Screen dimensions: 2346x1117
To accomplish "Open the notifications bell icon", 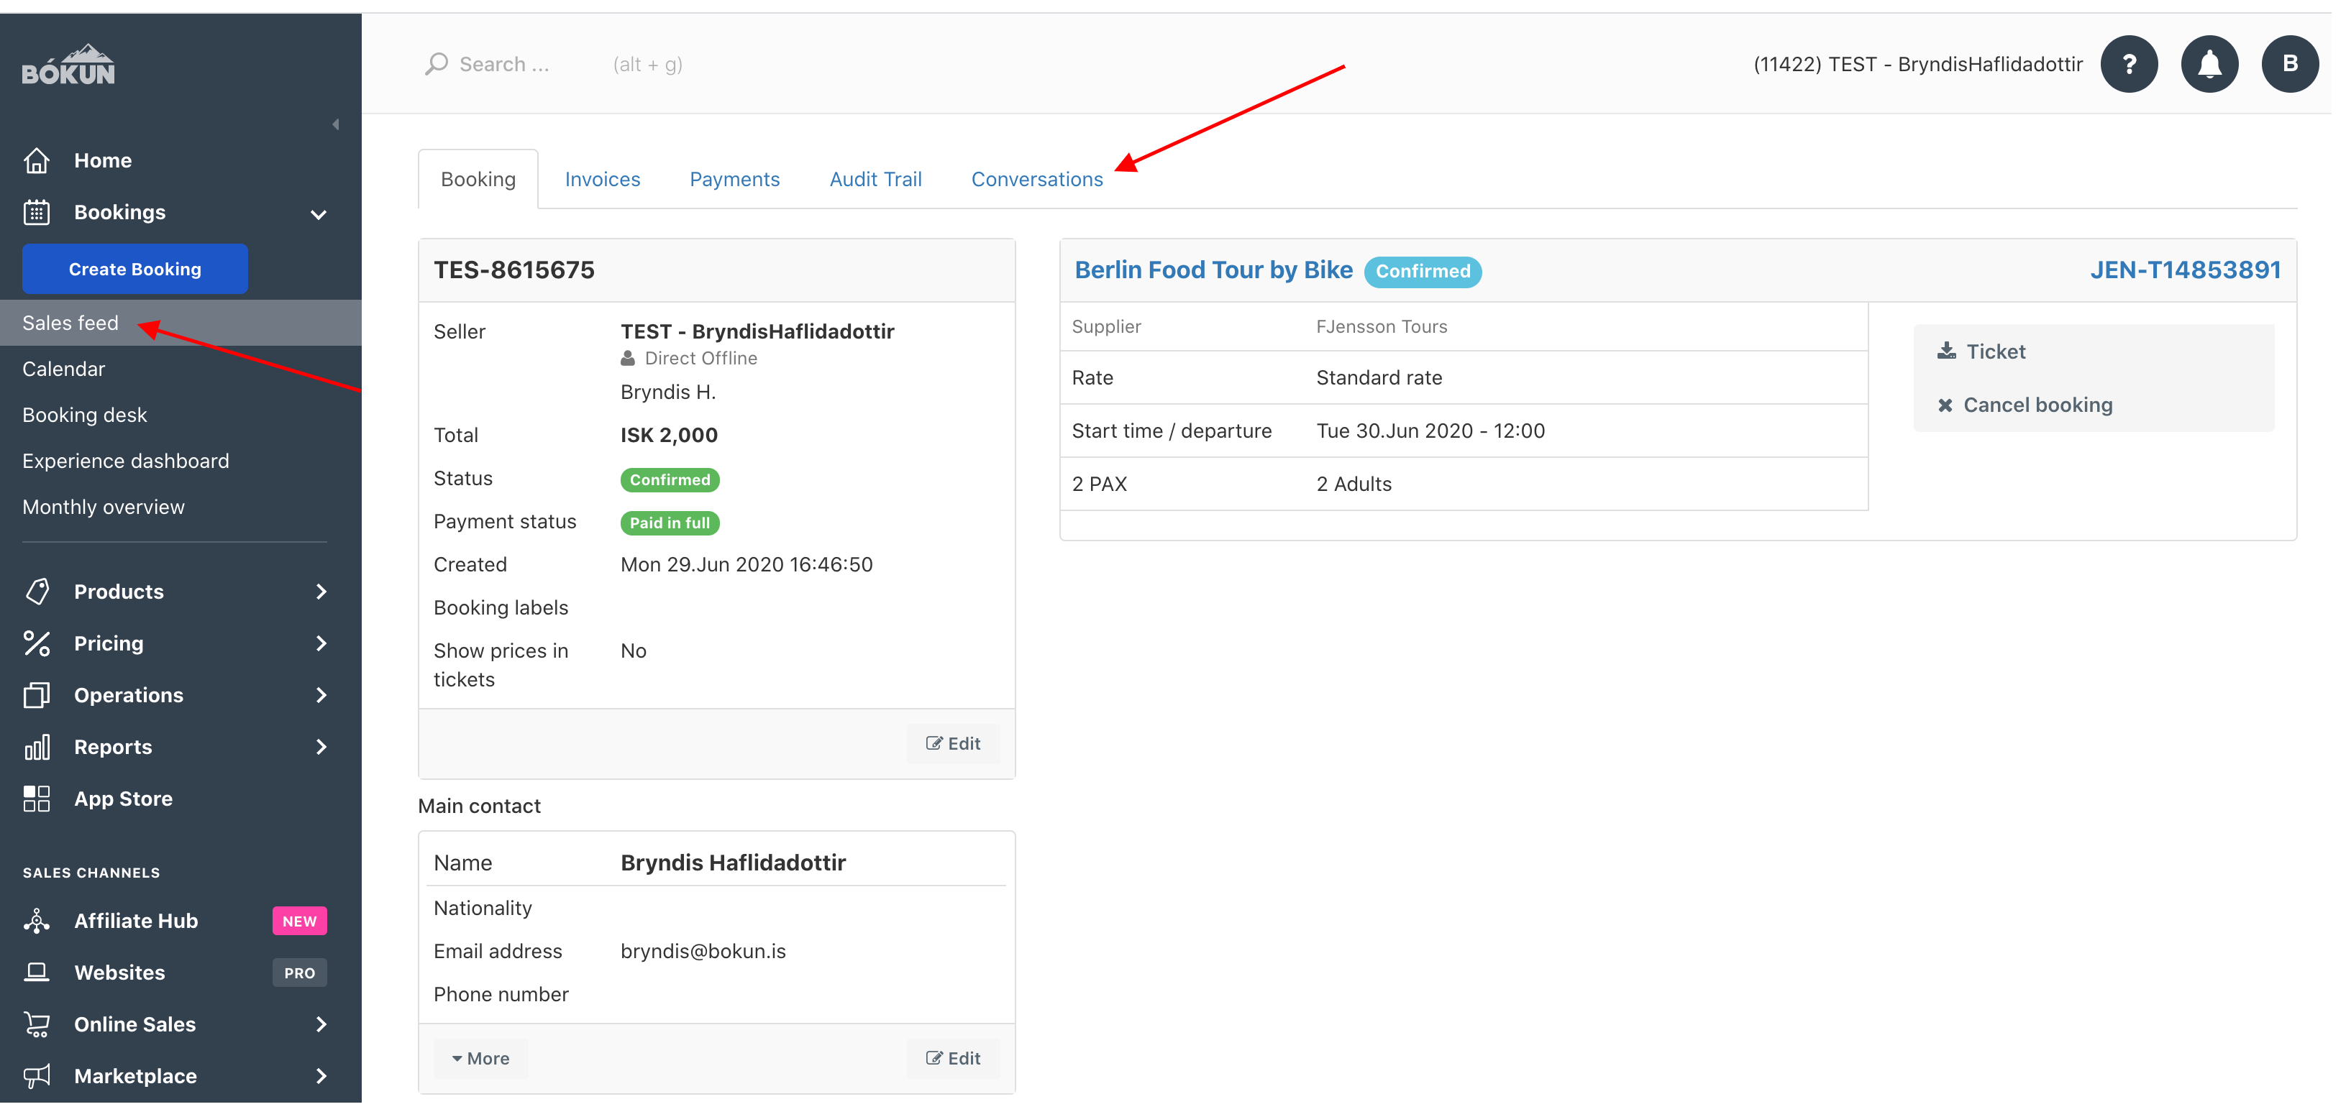I will coord(2209,64).
